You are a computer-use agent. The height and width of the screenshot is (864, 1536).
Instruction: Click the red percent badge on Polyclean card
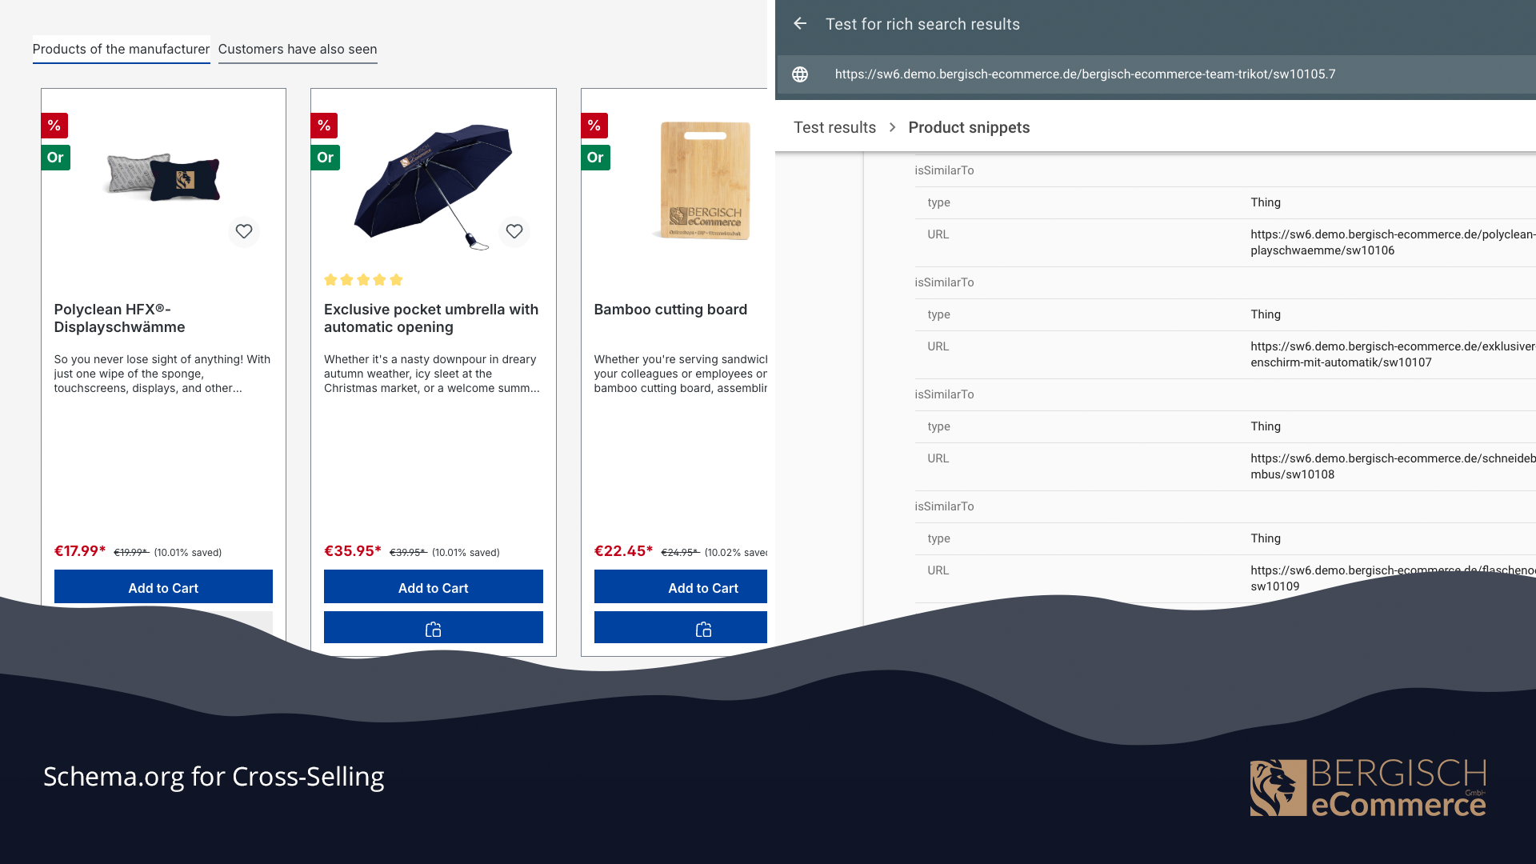54,126
